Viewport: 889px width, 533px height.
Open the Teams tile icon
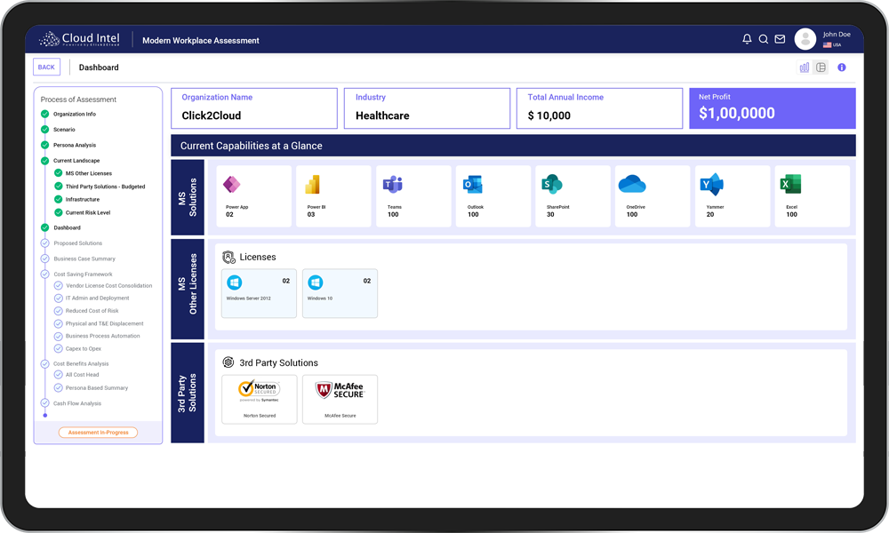point(392,184)
